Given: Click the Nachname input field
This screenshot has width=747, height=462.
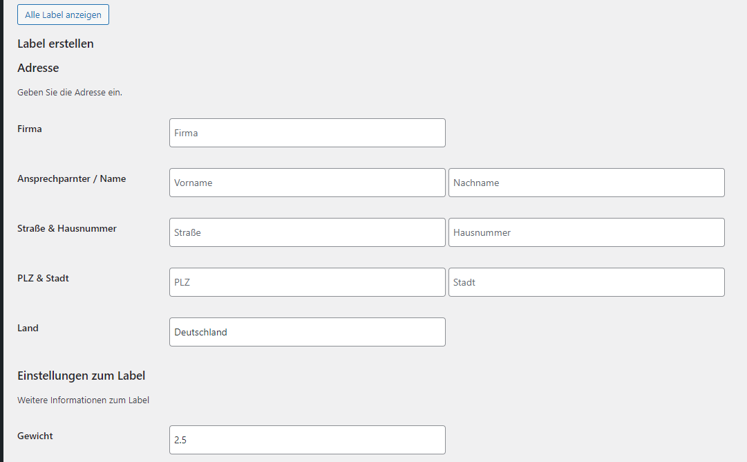Looking at the screenshot, I should pos(586,183).
